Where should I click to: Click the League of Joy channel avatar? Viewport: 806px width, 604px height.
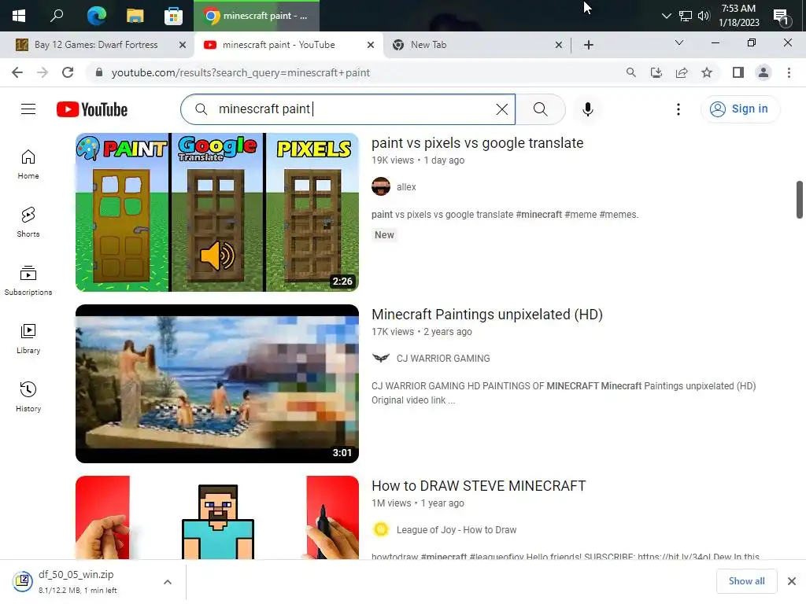pyautogui.click(x=381, y=529)
